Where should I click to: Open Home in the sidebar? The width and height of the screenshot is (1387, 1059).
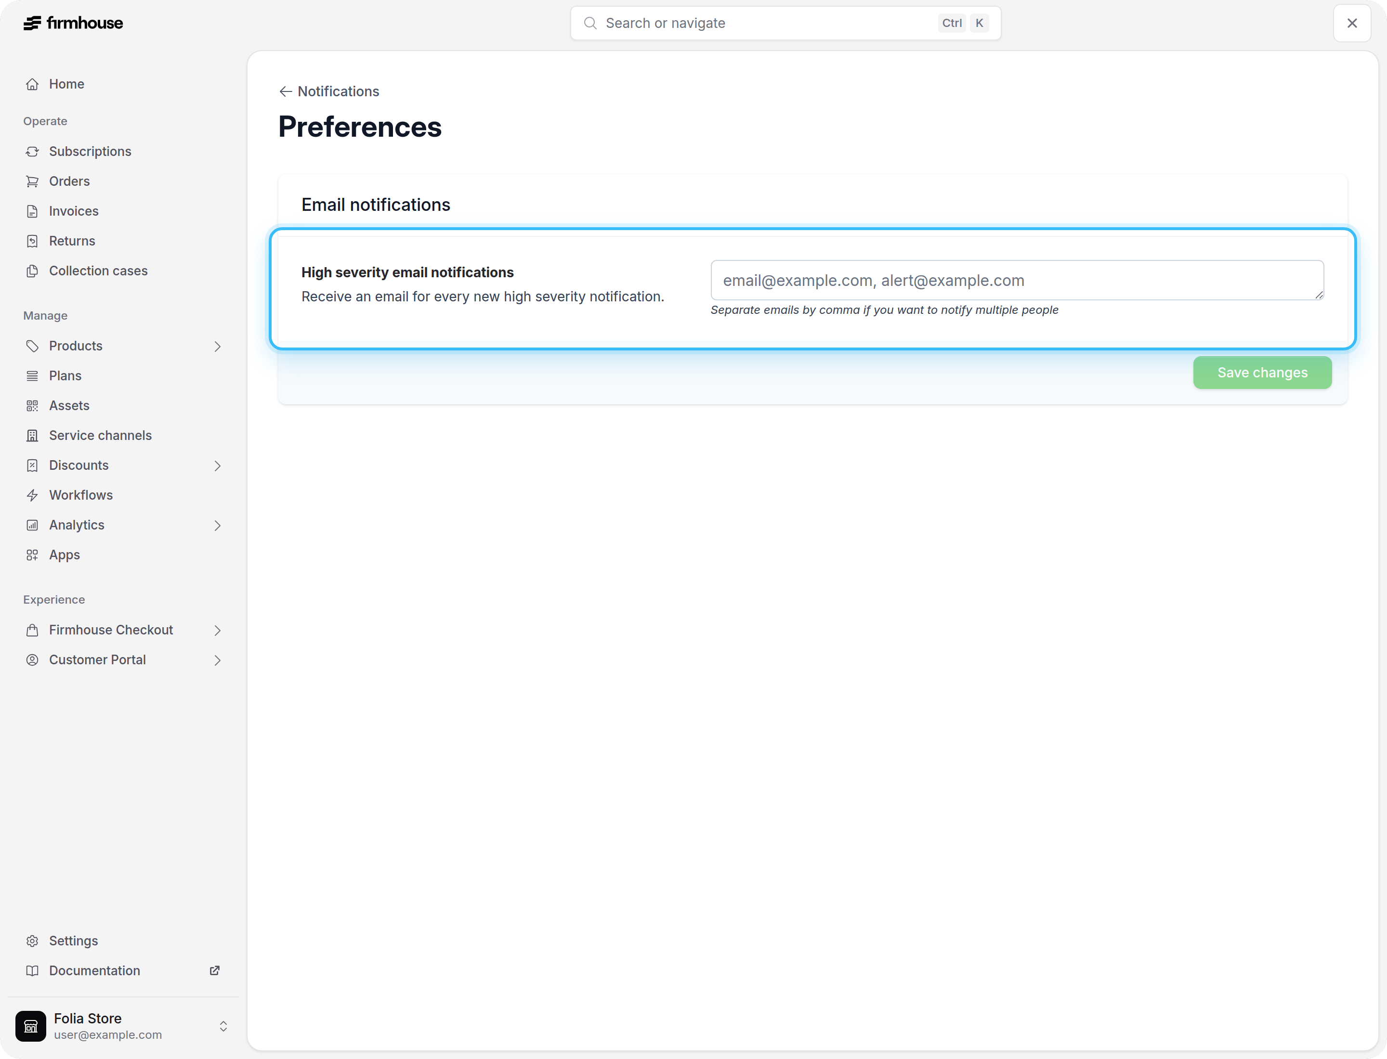tap(123, 84)
